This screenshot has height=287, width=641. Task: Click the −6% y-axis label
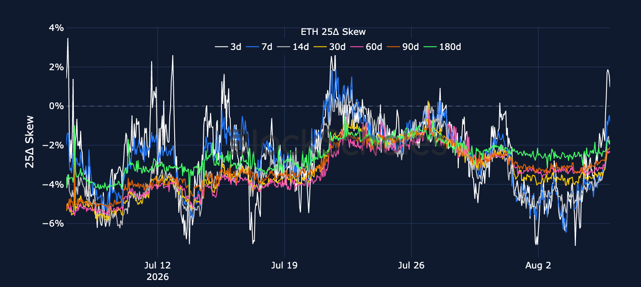click(x=53, y=223)
